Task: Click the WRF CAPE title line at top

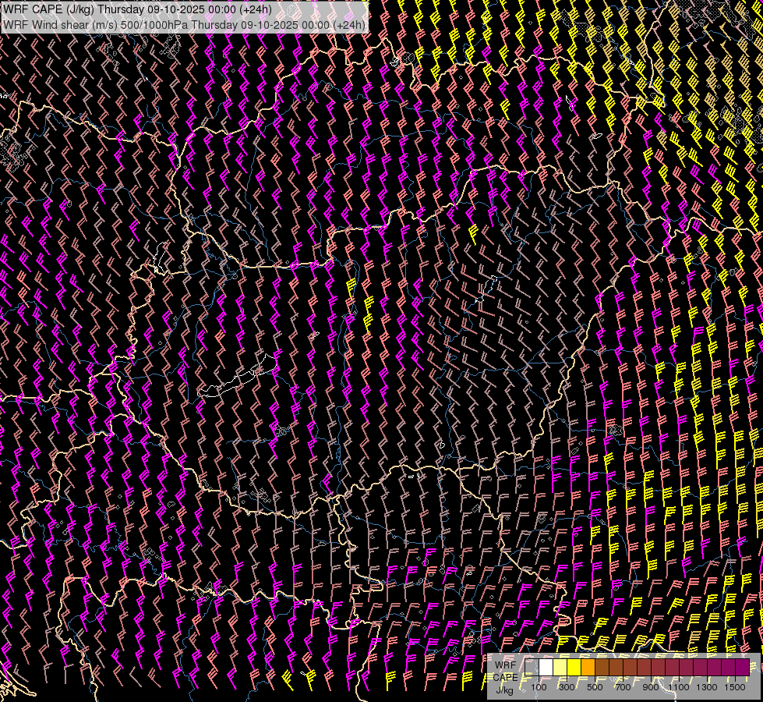Action: pos(137,9)
